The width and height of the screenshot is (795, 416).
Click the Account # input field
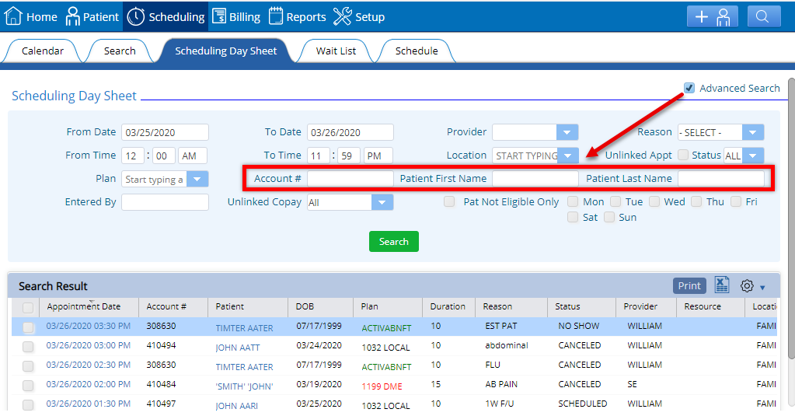tap(350, 179)
